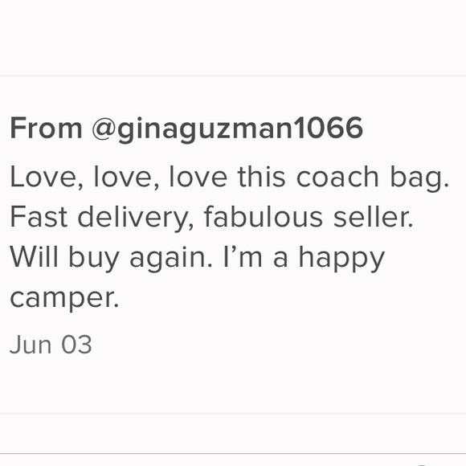Click the word 'buy' in the review

pos(94,259)
